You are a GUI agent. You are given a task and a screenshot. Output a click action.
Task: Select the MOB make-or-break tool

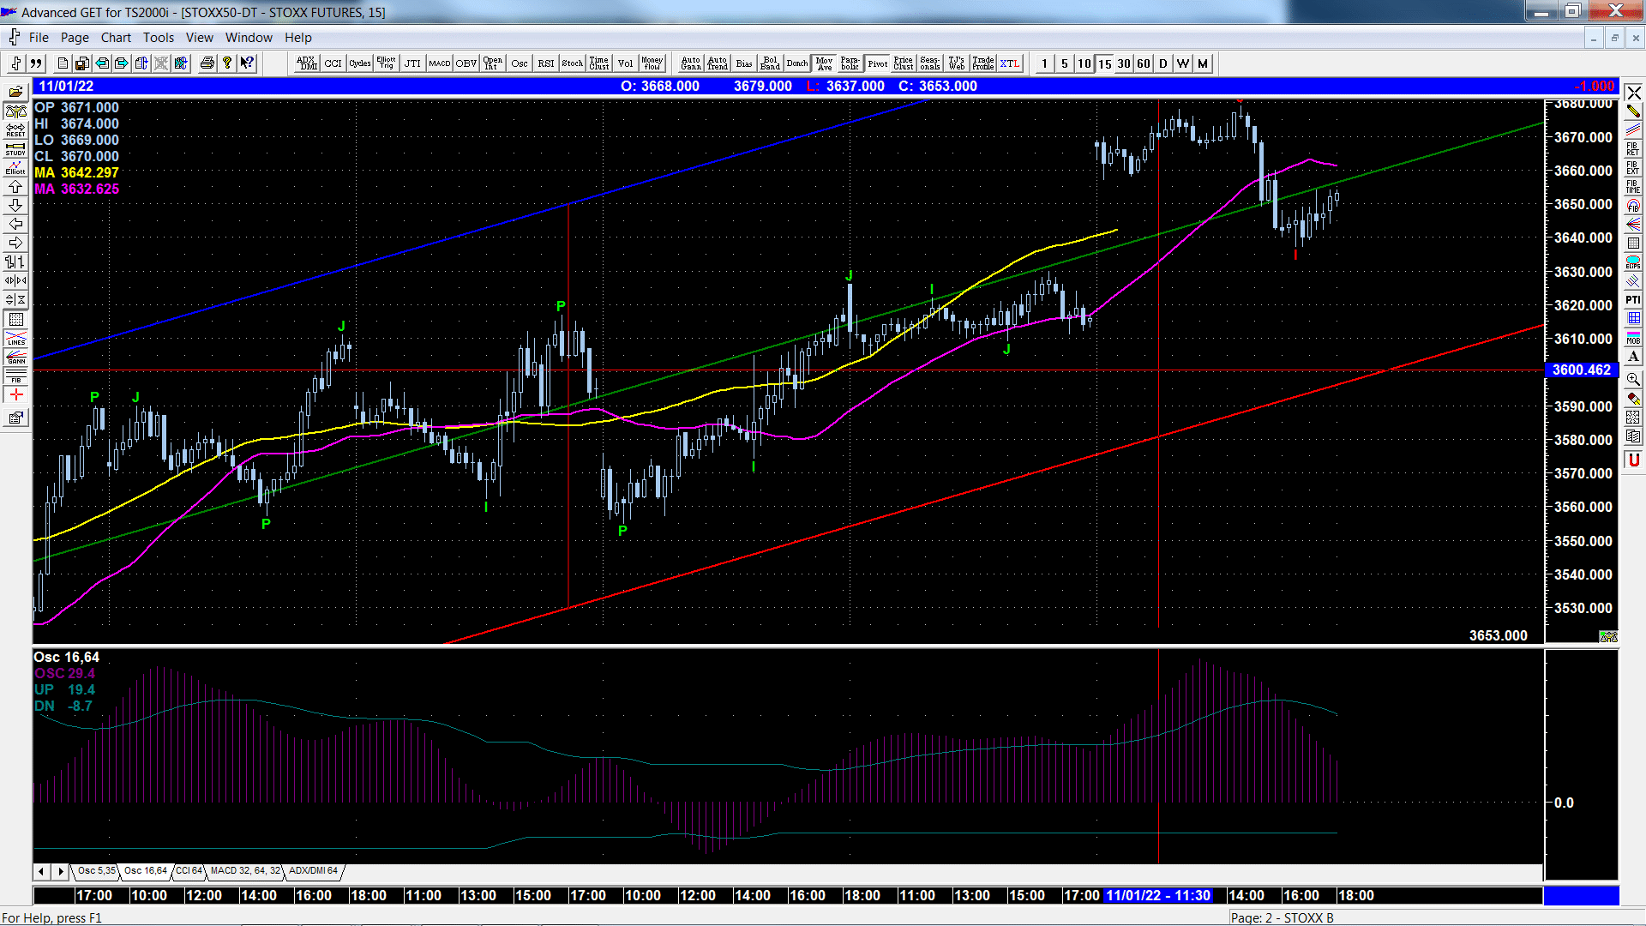tap(1633, 338)
